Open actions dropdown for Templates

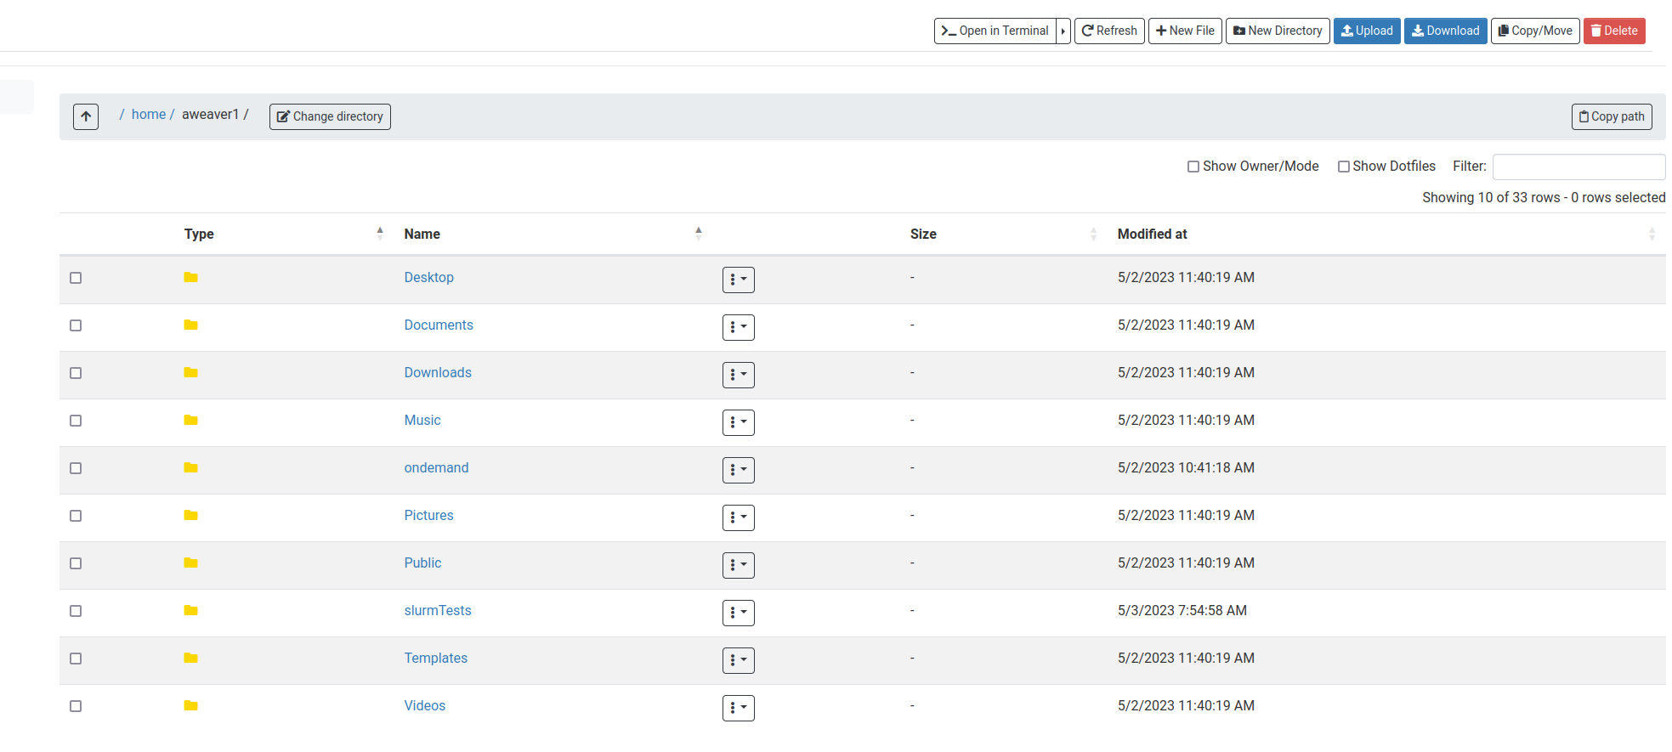[x=739, y=660]
